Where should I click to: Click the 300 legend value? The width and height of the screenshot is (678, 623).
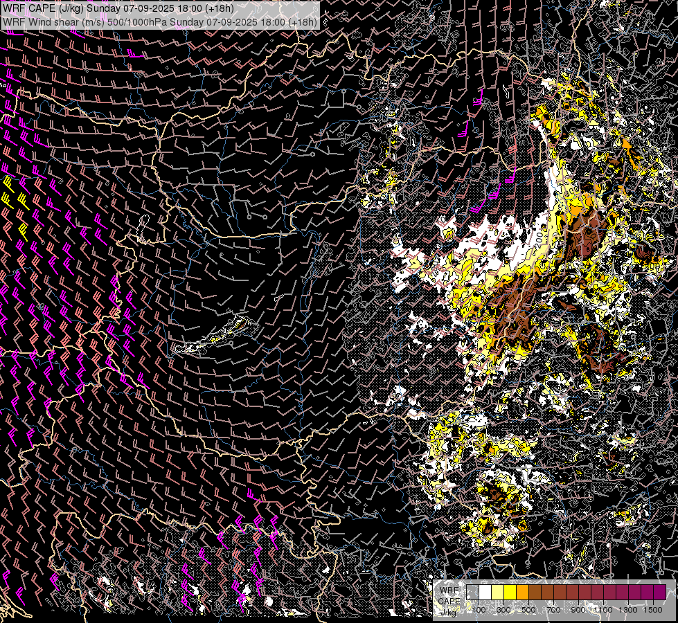(503, 610)
